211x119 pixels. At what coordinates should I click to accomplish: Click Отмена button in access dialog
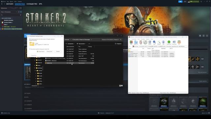click(x=58, y=52)
